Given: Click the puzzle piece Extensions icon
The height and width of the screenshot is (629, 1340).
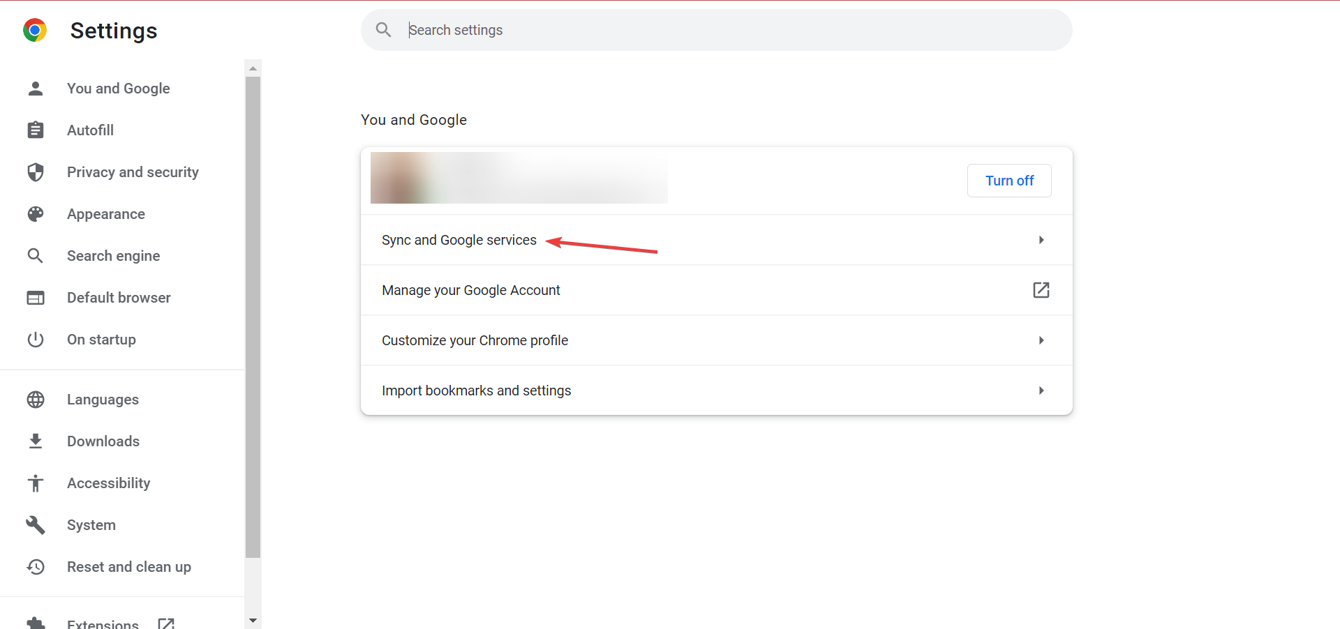Looking at the screenshot, I should [x=36, y=623].
